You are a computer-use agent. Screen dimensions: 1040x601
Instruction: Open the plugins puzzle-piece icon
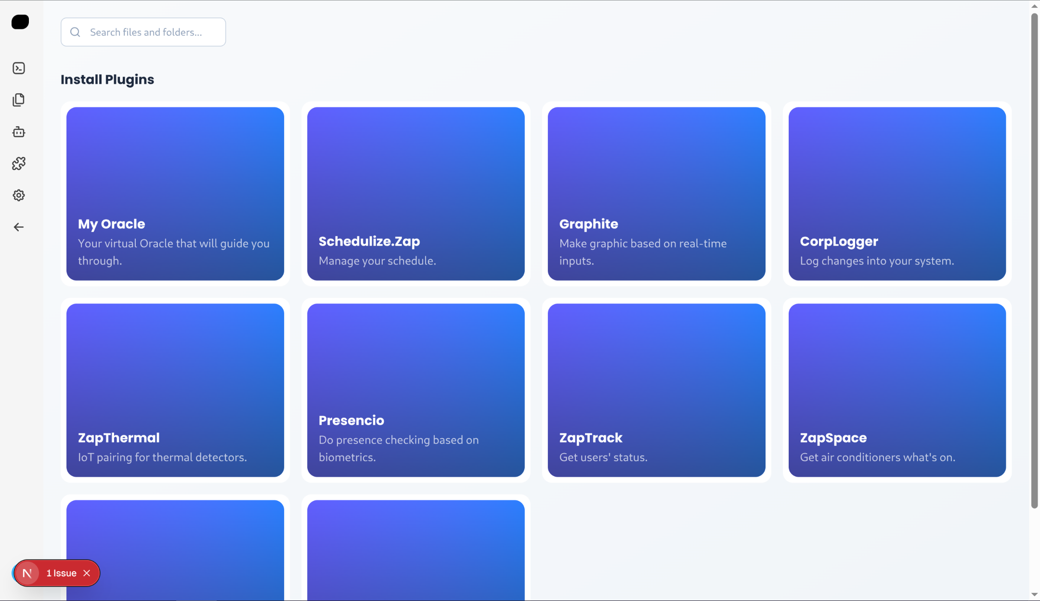coord(19,164)
